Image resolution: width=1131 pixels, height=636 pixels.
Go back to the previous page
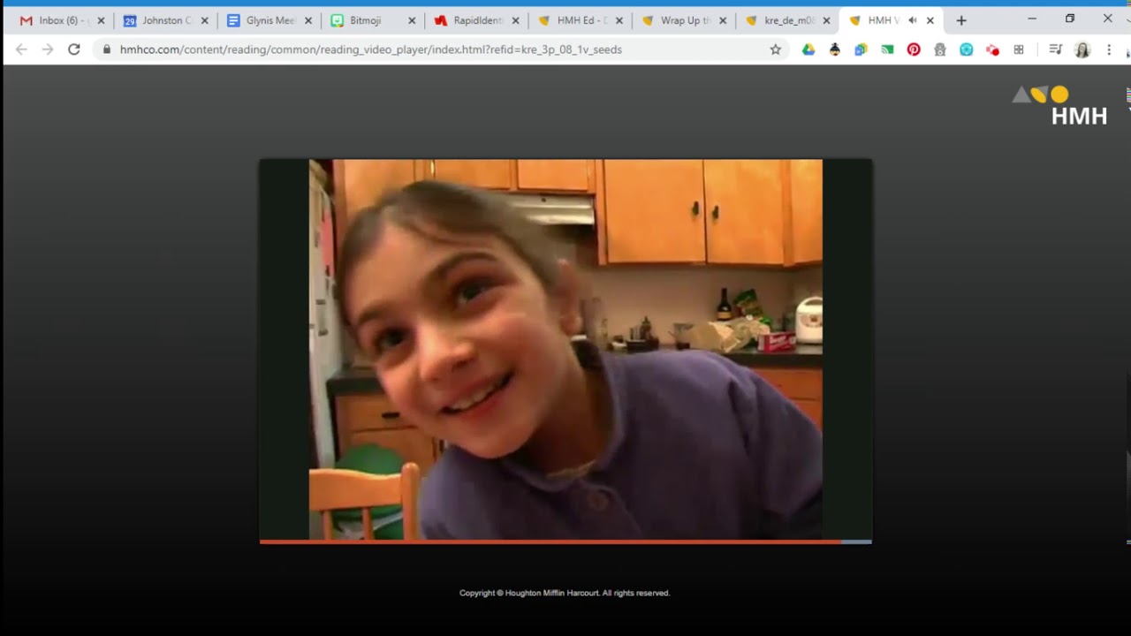click(x=21, y=49)
